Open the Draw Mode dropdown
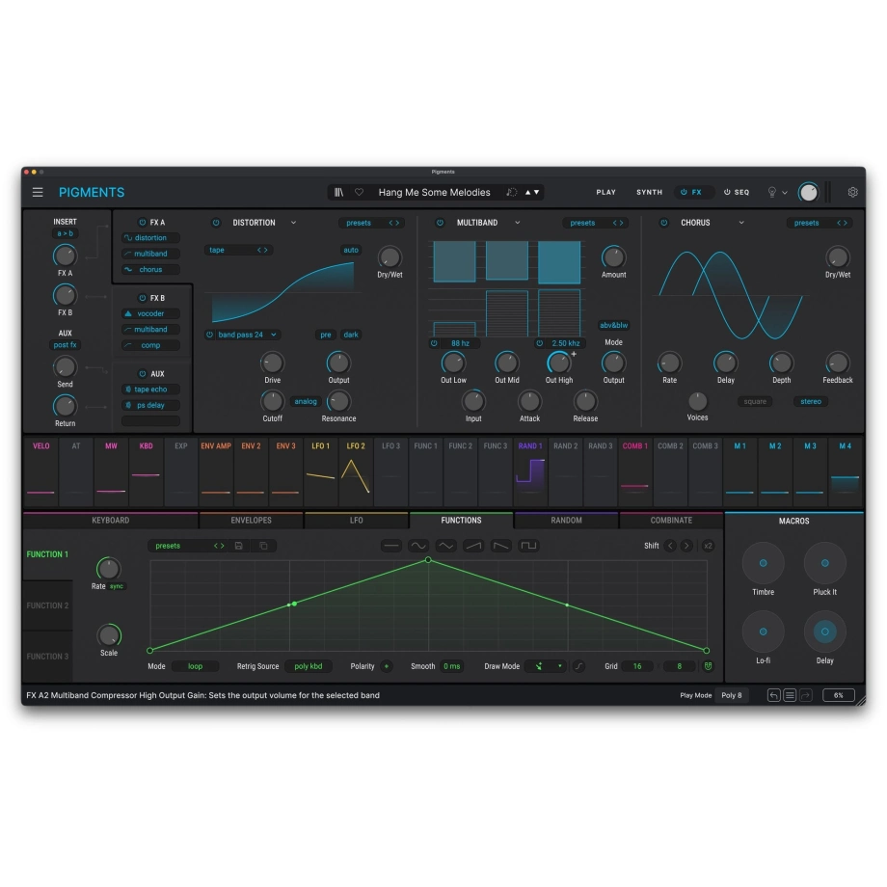 tap(546, 666)
